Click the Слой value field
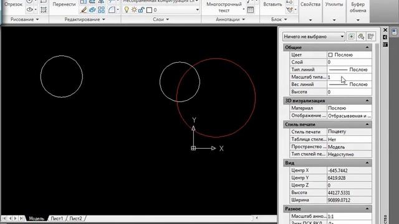399x224 pixels. [349, 62]
